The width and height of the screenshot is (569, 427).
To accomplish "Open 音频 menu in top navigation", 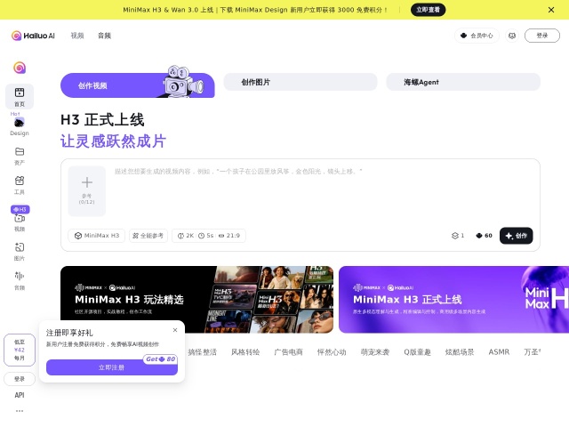I will (105, 36).
